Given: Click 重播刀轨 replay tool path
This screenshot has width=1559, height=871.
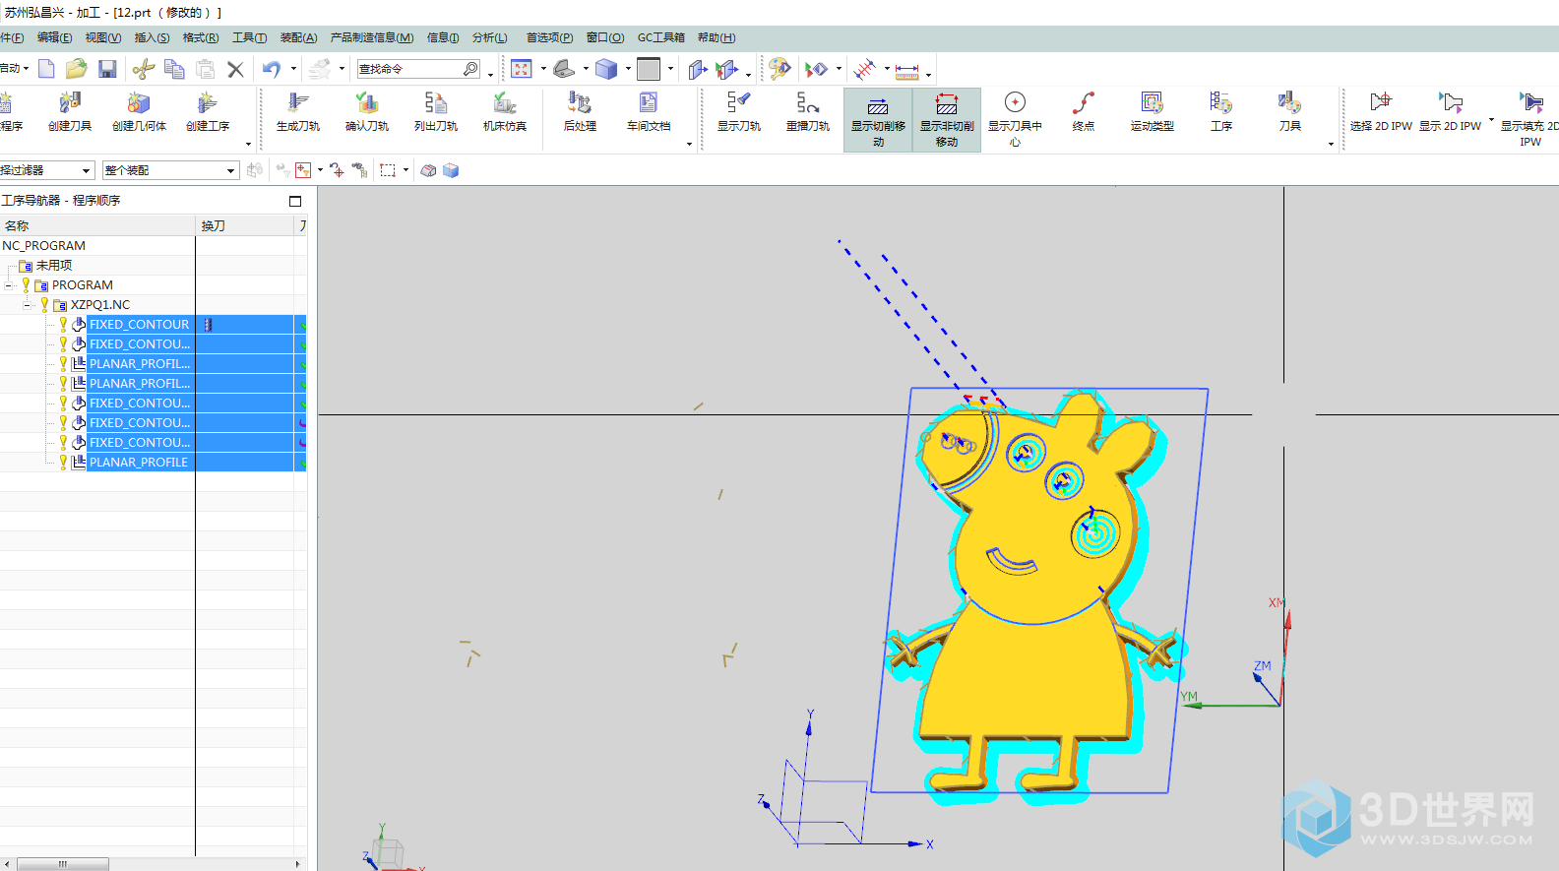Looking at the screenshot, I should click(808, 112).
